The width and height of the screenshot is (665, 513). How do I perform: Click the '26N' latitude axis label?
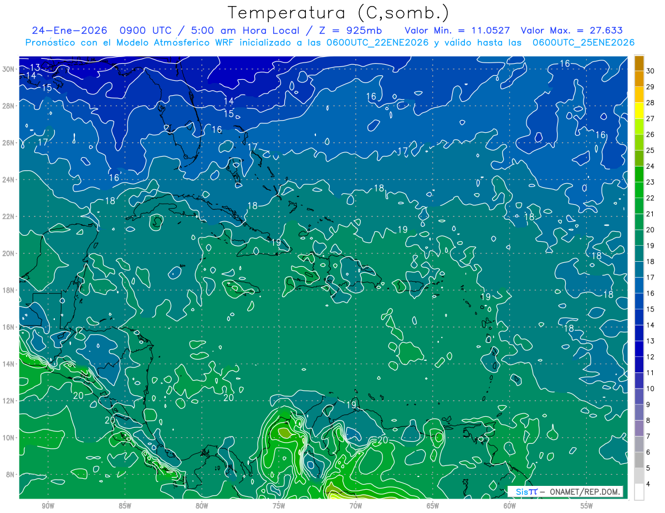tap(8, 143)
